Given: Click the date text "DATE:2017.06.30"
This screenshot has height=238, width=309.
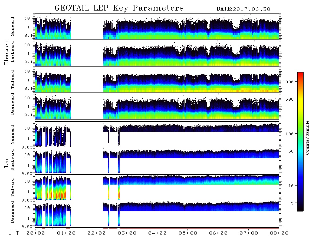Looking at the screenshot, I should [x=243, y=9].
